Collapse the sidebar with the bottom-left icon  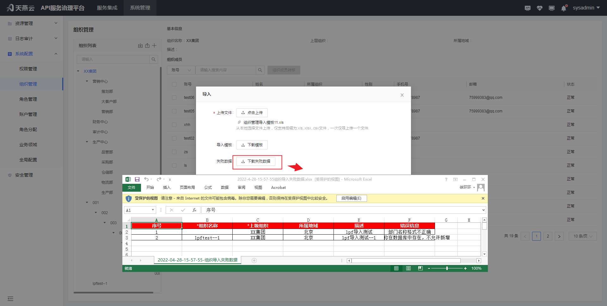(x=10, y=299)
